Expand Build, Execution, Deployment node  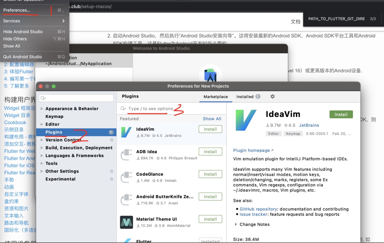[42, 148]
